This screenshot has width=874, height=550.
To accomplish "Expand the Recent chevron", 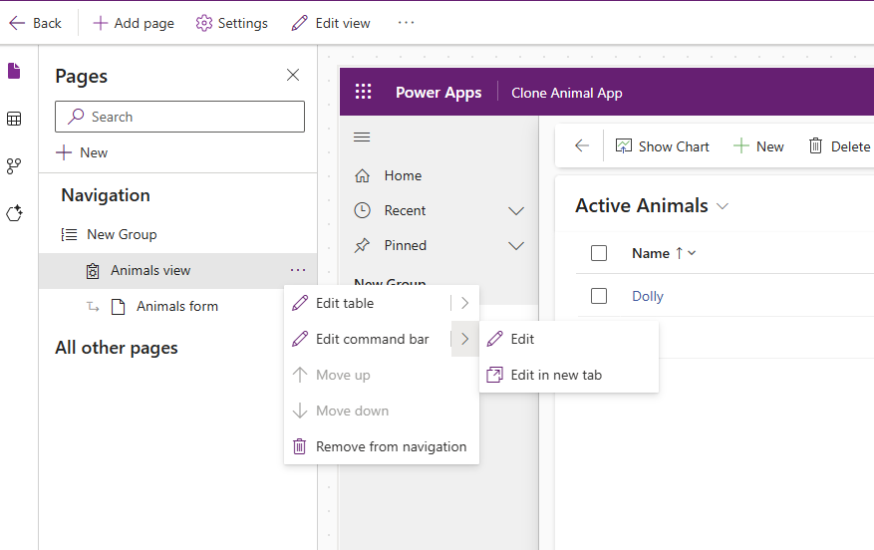I will (x=516, y=210).
